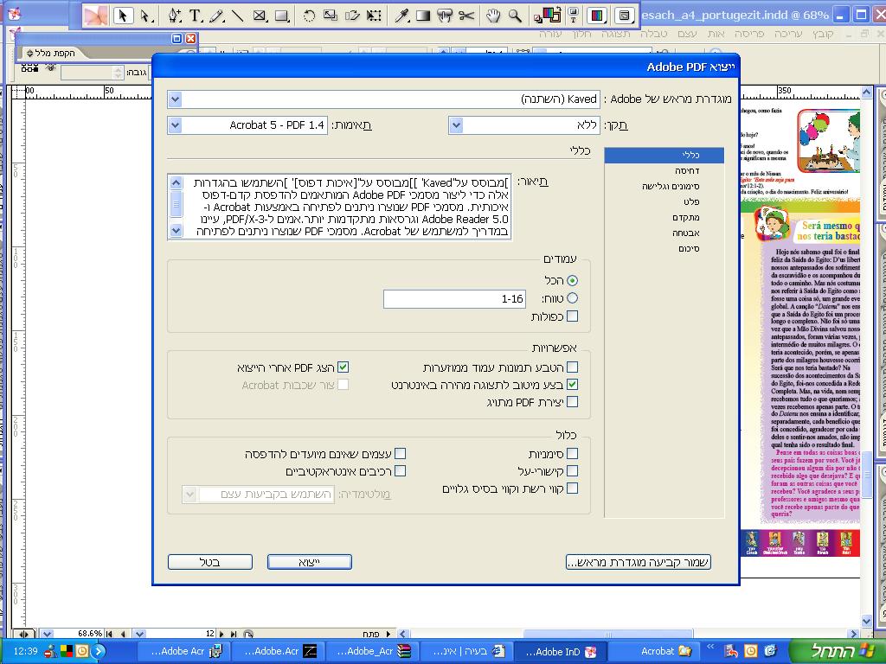This screenshot has height=664, width=886.
Task: Open the תקן (Standard) dropdown
Action: [x=456, y=125]
